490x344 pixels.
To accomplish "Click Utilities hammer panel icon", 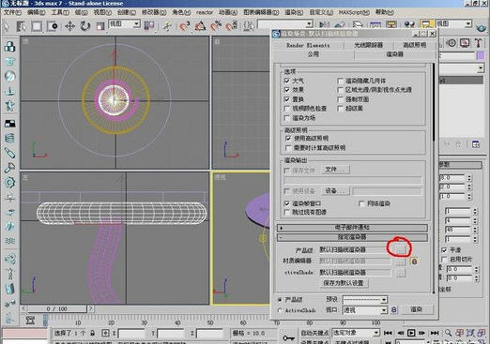I will click(x=478, y=43).
